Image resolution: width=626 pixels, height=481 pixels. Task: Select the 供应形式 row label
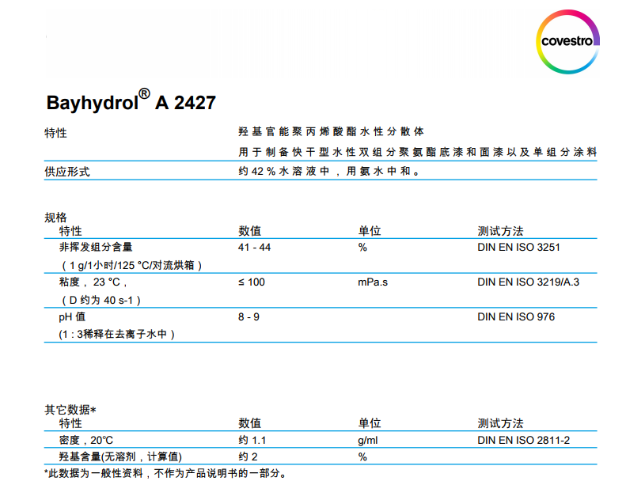66,172
